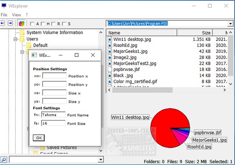
Task: Open the search box dropdown arrow
Action: click(x=101, y=160)
